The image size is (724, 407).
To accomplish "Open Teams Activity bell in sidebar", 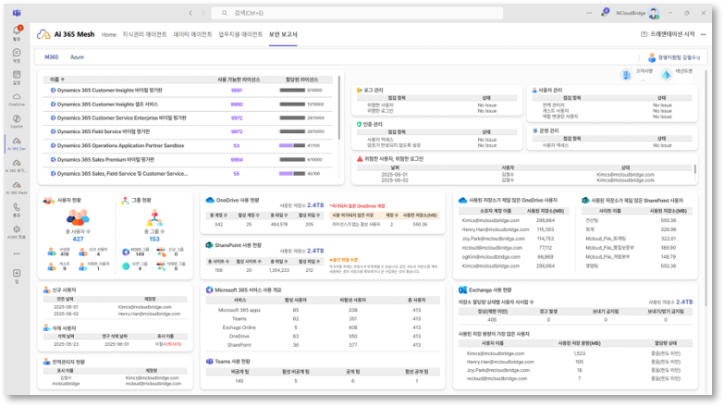I will 17,31.
